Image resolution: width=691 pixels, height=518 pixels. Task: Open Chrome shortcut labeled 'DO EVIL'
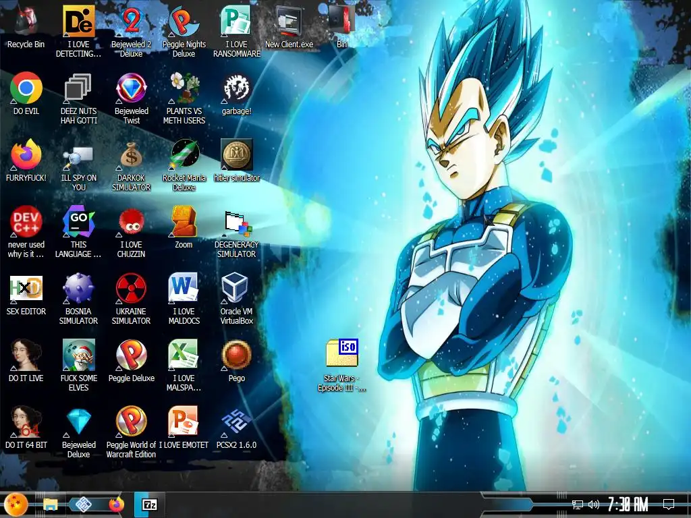(x=26, y=93)
